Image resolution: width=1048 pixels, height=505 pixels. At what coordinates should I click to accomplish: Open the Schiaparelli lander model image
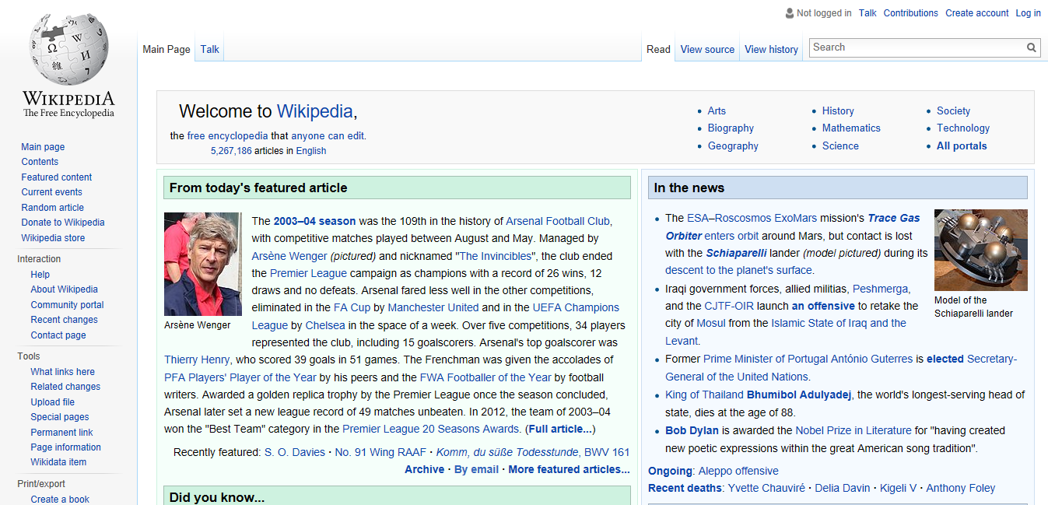(980, 250)
